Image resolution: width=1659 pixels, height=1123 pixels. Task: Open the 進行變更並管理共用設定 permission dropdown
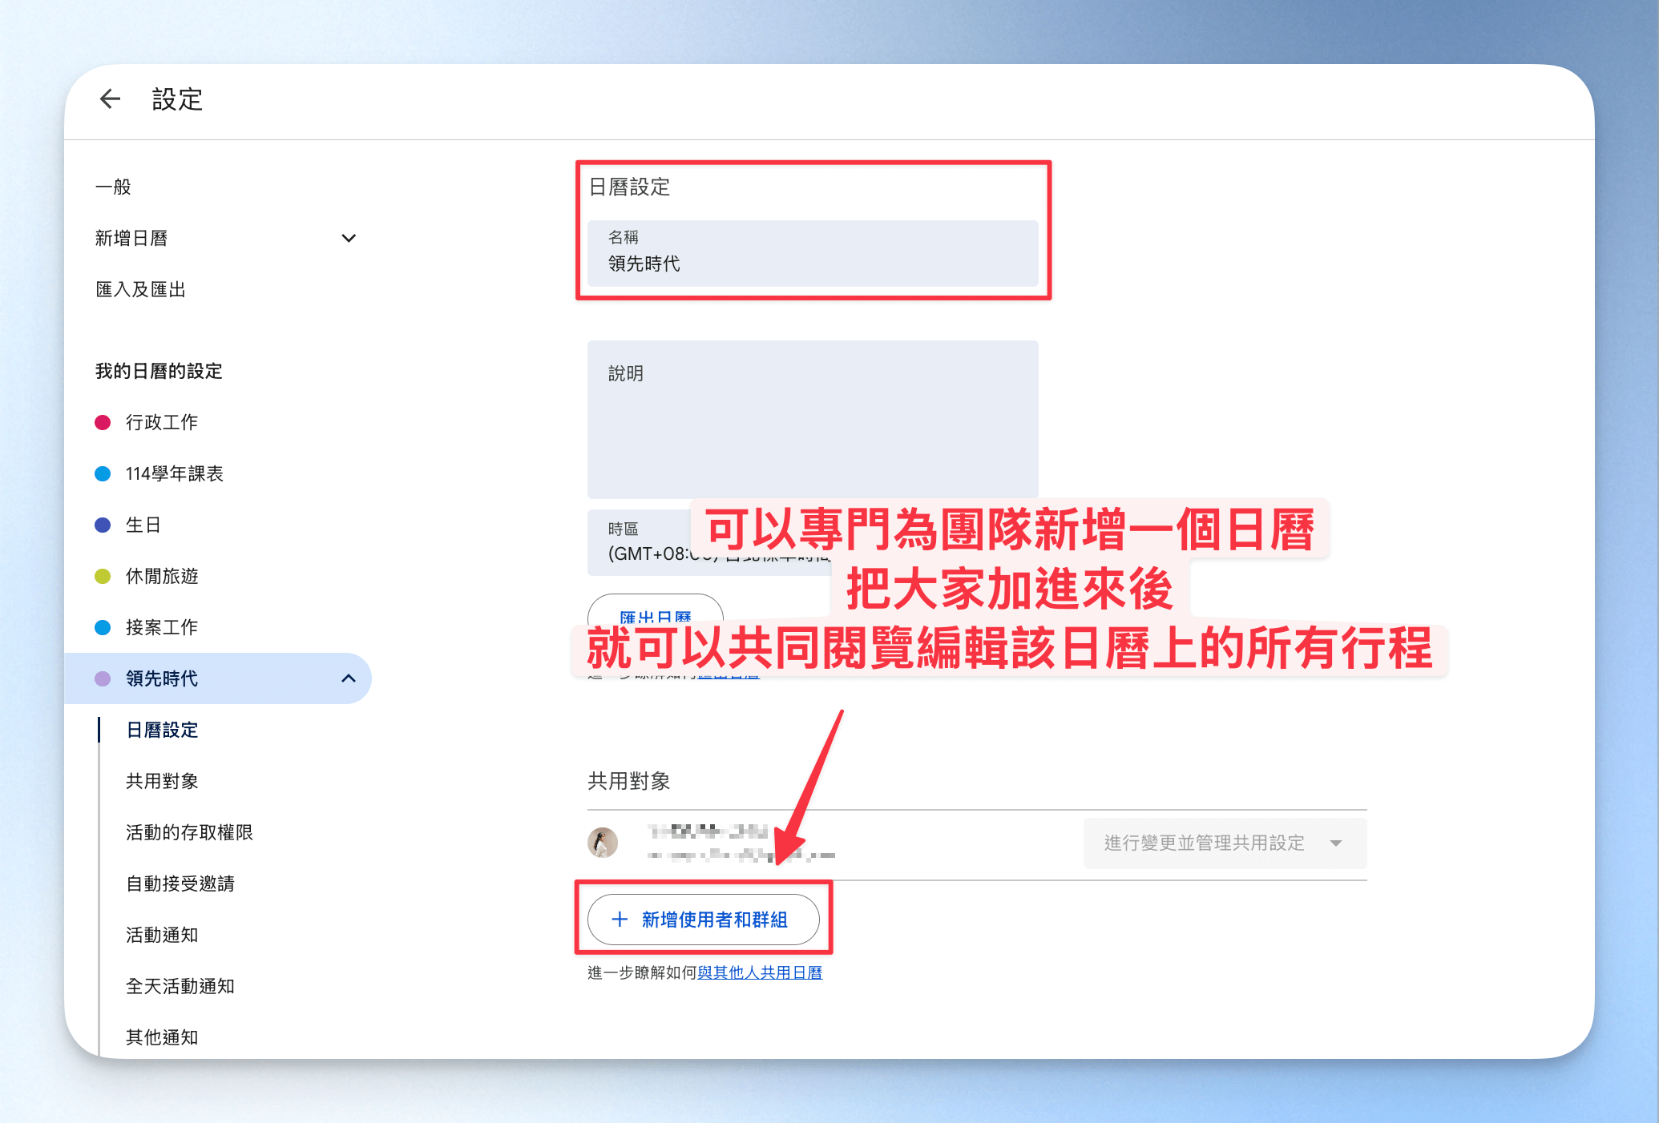point(1225,843)
